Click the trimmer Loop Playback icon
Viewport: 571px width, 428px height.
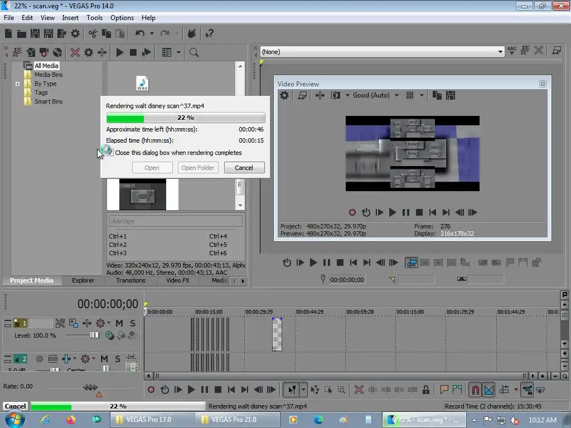(287, 262)
